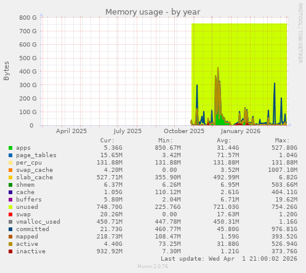Image resolution: width=306 pixels, height=273 pixels.
Task: Click the swap_cache orange legend swatch
Action: [x=10, y=170]
